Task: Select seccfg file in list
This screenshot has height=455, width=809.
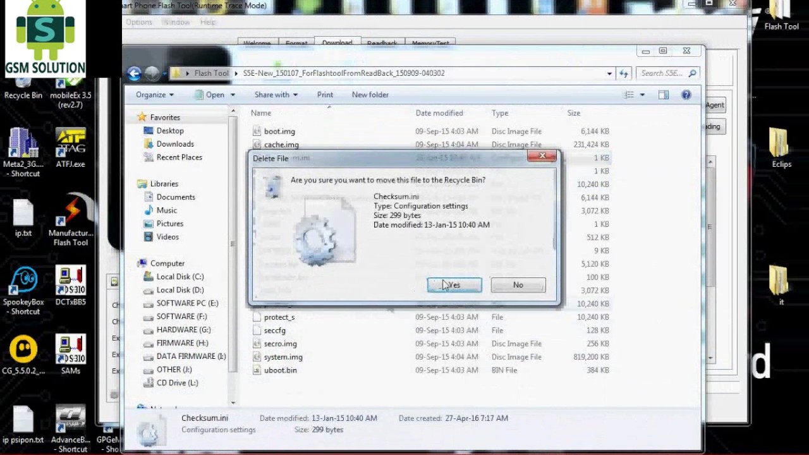Action: (x=275, y=331)
